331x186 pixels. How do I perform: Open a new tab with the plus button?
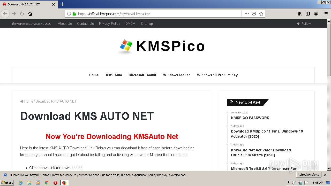pos(62,4)
